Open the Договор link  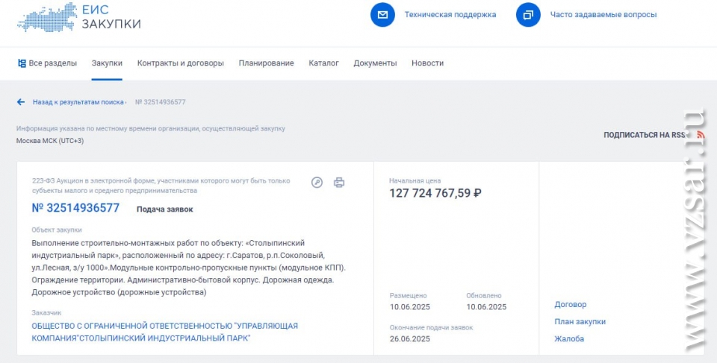point(570,304)
